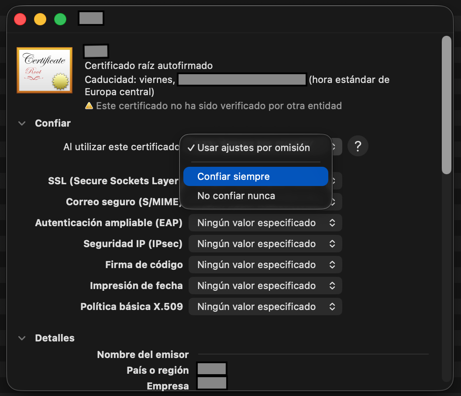Open Autenticación ampliable (EAP) dropdown
Image resolution: width=461 pixels, height=396 pixels.
point(265,223)
